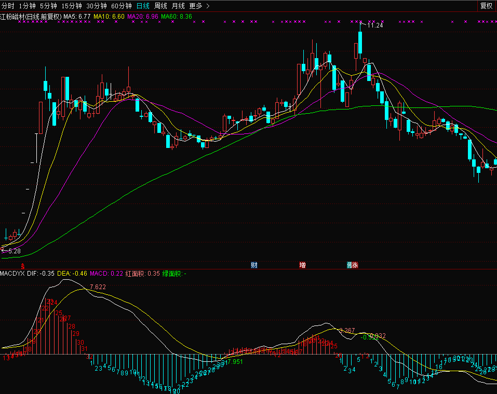Click the 5.28 low price marker
This screenshot has height=394, width=497.
tap(14, 251)
